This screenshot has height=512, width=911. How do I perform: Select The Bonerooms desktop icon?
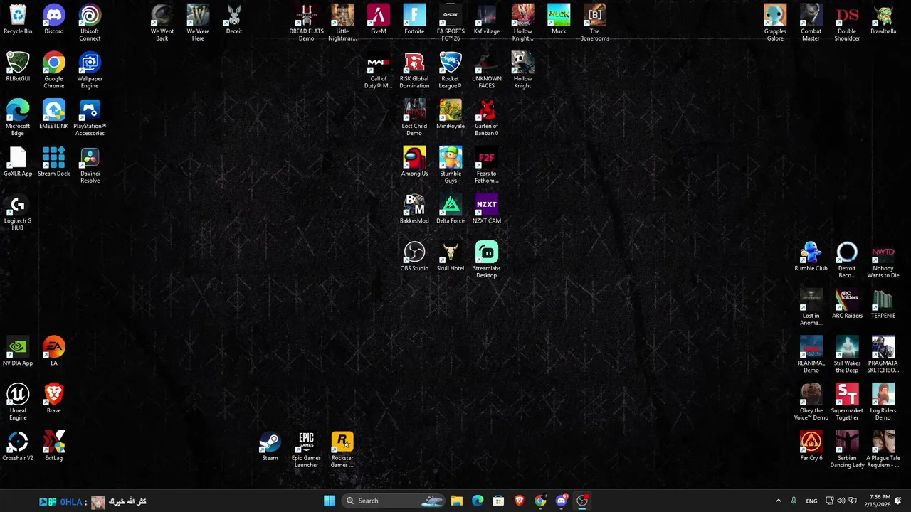tap(594, 23)
